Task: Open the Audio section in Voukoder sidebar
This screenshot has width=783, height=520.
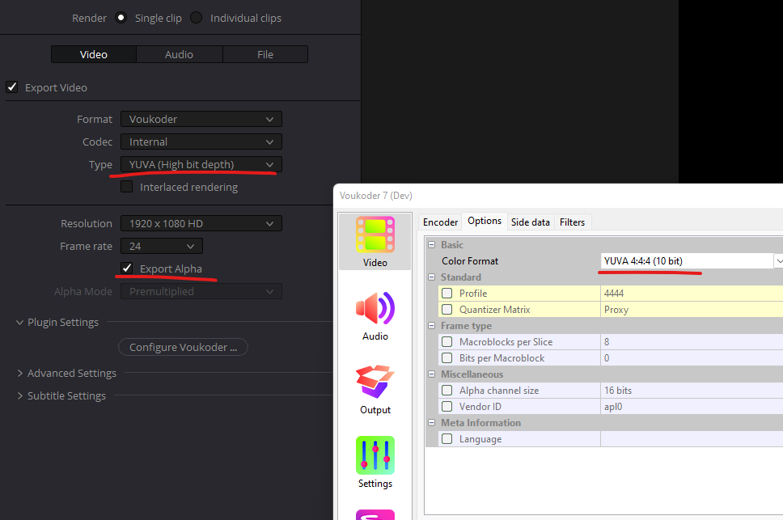Action: click(x=375, y=315)
